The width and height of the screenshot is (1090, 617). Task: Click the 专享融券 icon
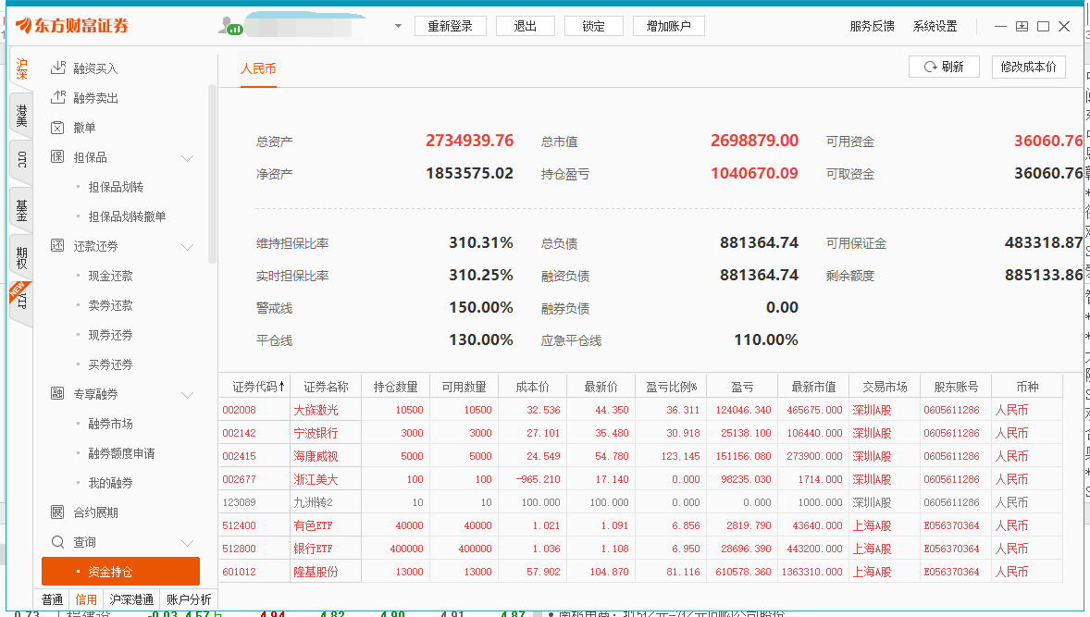coord(57,393)
